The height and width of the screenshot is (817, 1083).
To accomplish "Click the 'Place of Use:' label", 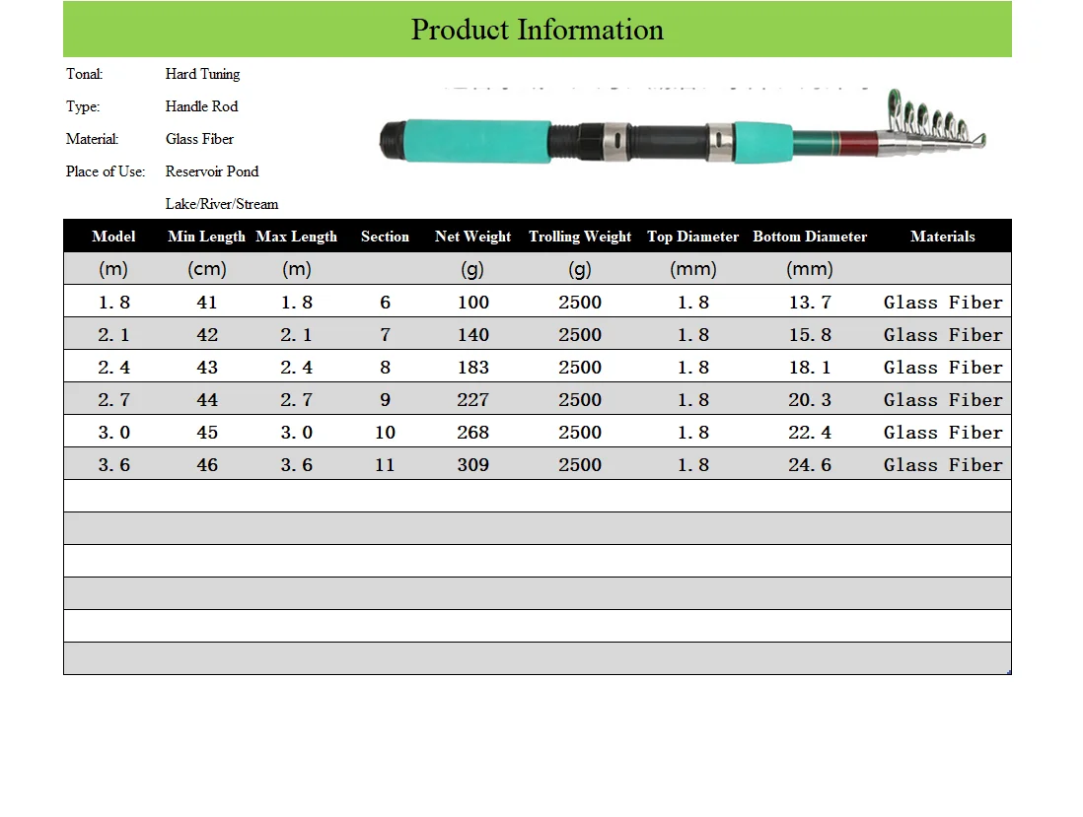I will [x=106, y=171].
